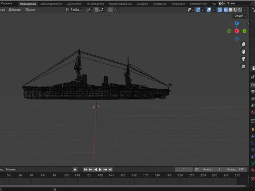
Task: Open the World properties red globe icon
Action: coord(253,112)
